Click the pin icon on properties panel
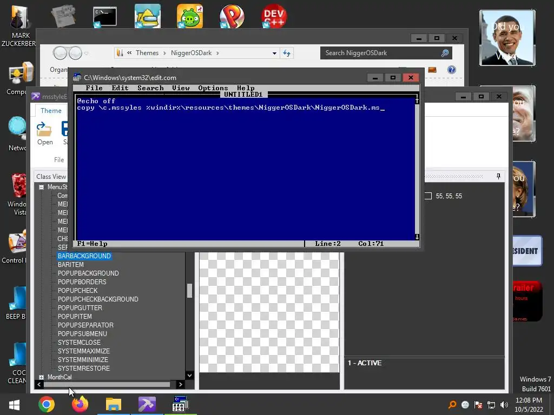 pos(498,176)
